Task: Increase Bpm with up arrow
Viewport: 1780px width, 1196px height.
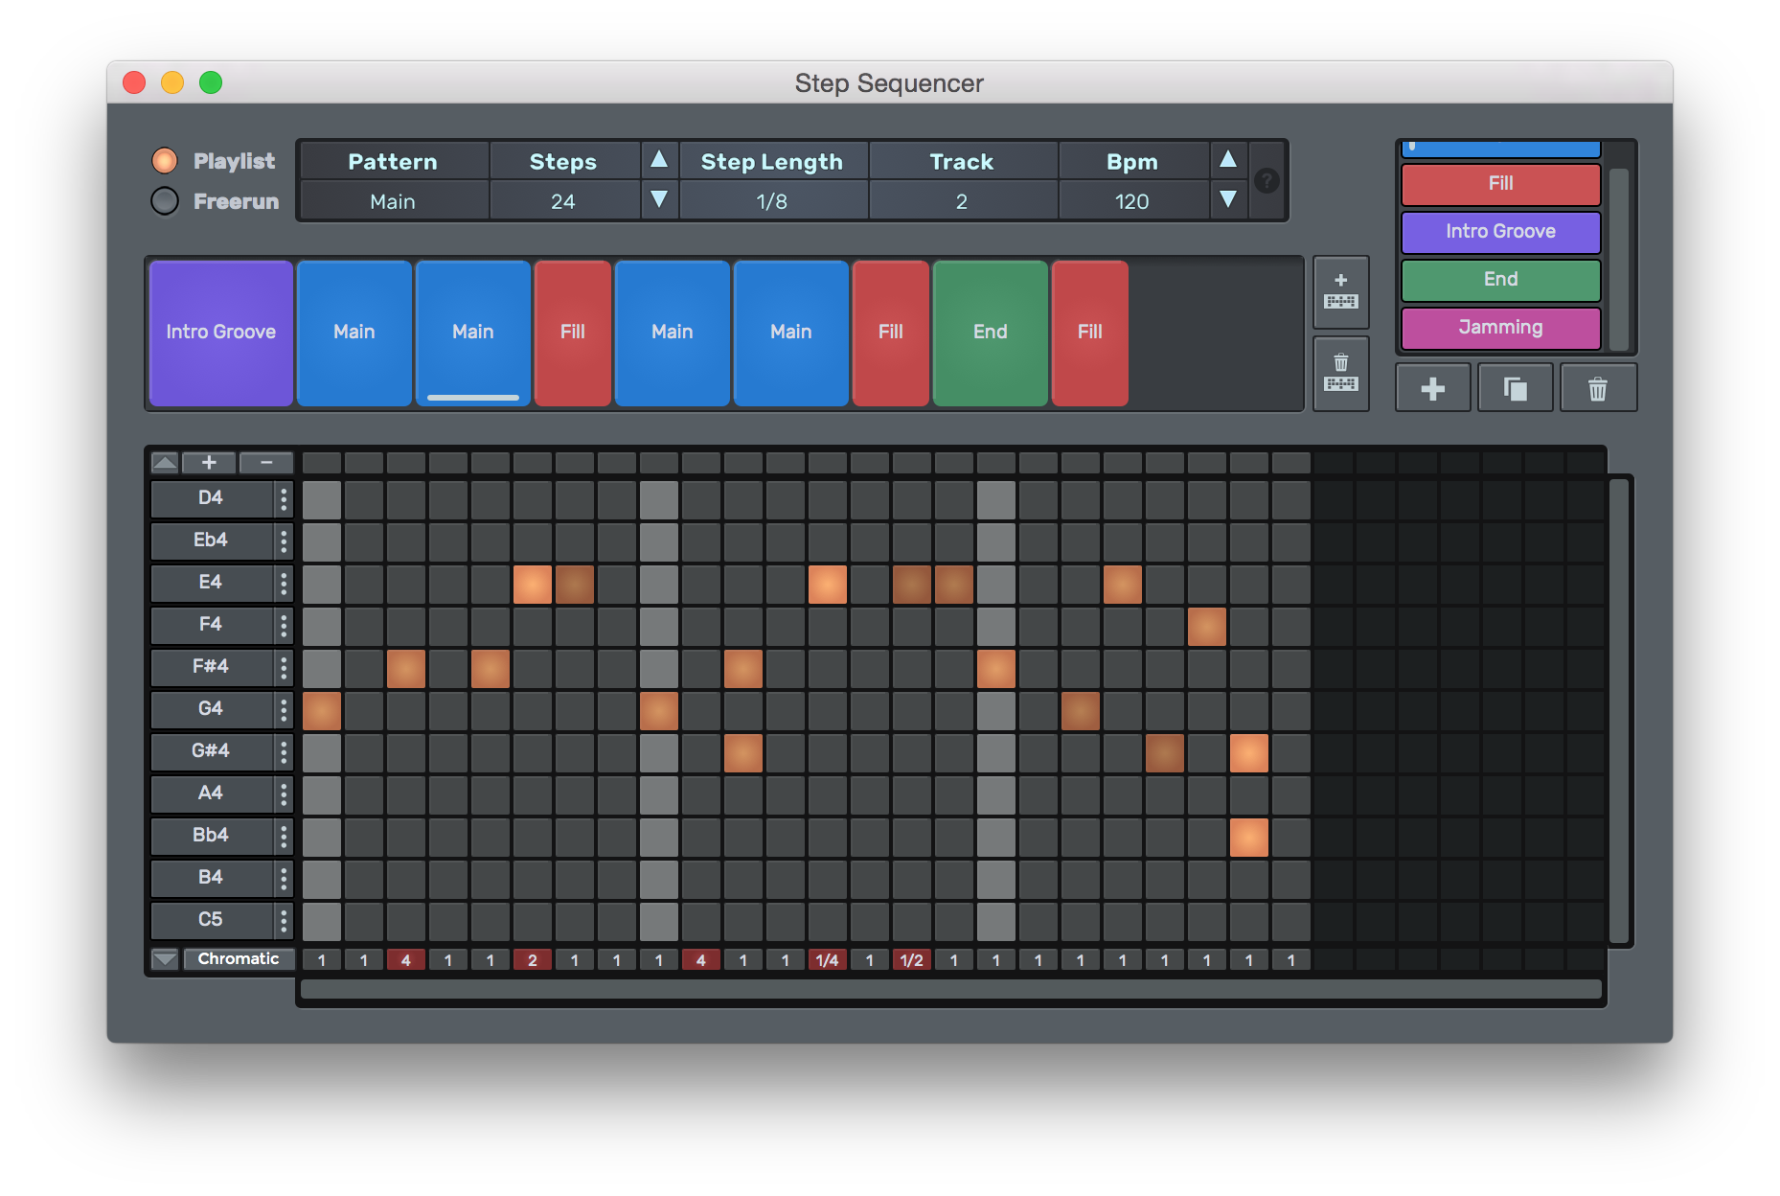Action: pos(1228,159)
